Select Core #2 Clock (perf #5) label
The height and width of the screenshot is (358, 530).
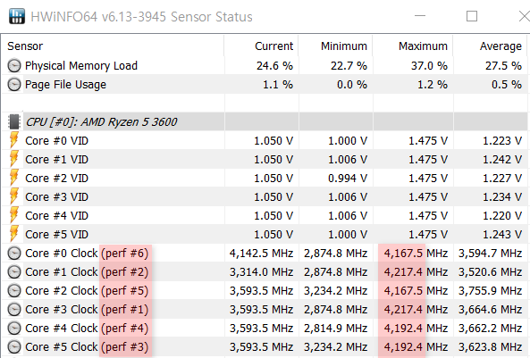coord(87,291)
